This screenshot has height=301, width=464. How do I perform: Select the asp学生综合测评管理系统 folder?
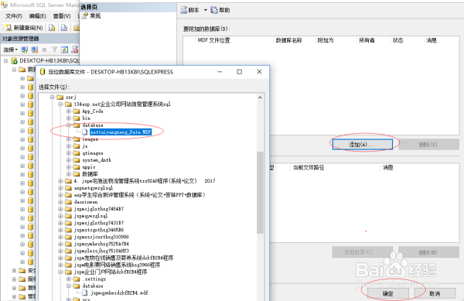140,195
